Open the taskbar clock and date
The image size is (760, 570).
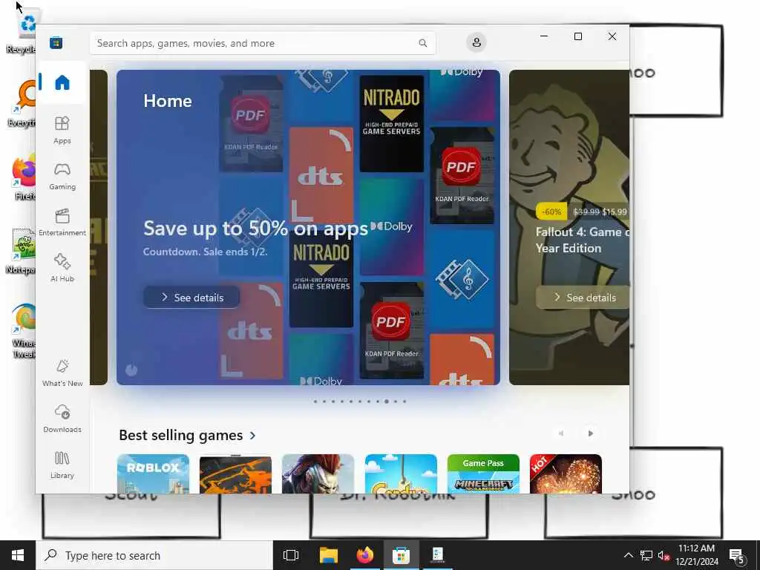[696, 555]
